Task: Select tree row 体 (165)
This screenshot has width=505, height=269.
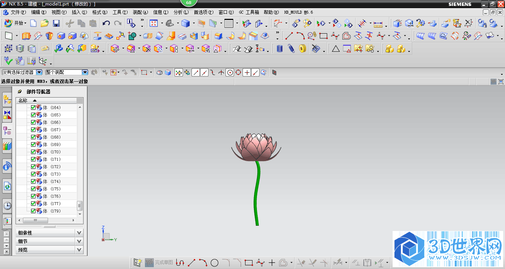Action: [47, 115]
